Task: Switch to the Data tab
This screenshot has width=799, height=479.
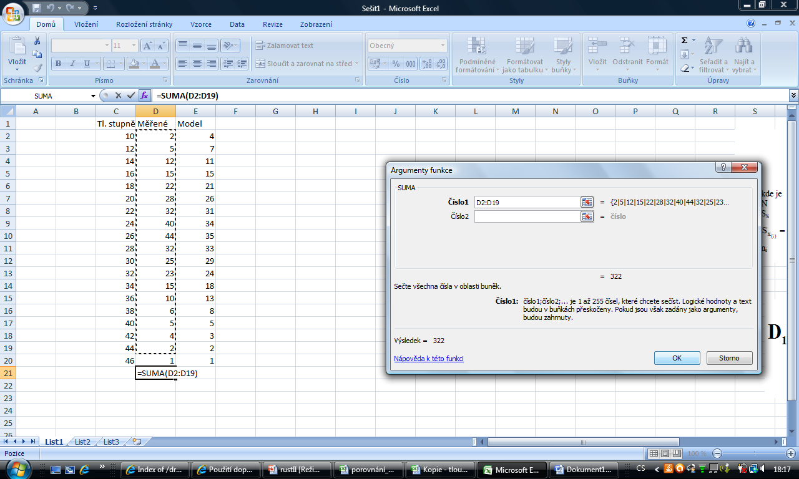Action: click(x=237, y=24)
